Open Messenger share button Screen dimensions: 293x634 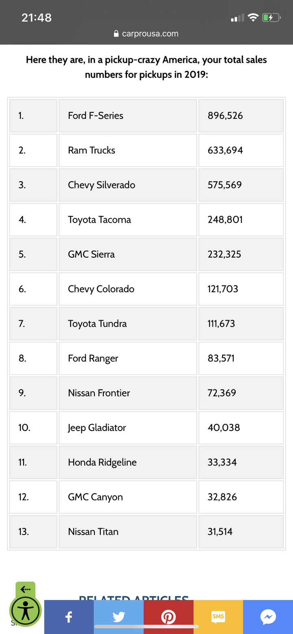click(x=268, y=617)
